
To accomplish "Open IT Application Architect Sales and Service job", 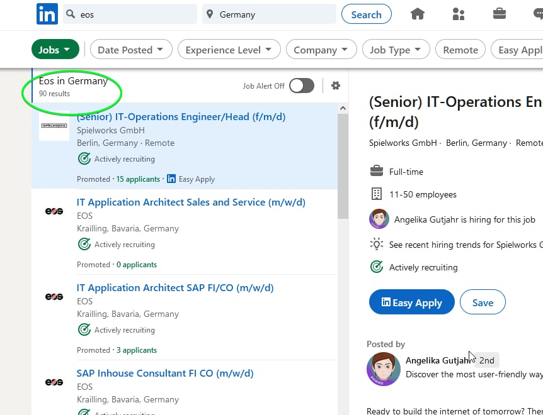I will 191,202.
